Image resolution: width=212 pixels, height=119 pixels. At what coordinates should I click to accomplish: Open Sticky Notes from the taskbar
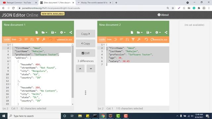click(x=87, y=116)
